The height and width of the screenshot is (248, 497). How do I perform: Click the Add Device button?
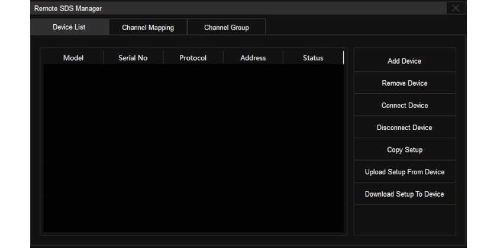tap(405, 61)
